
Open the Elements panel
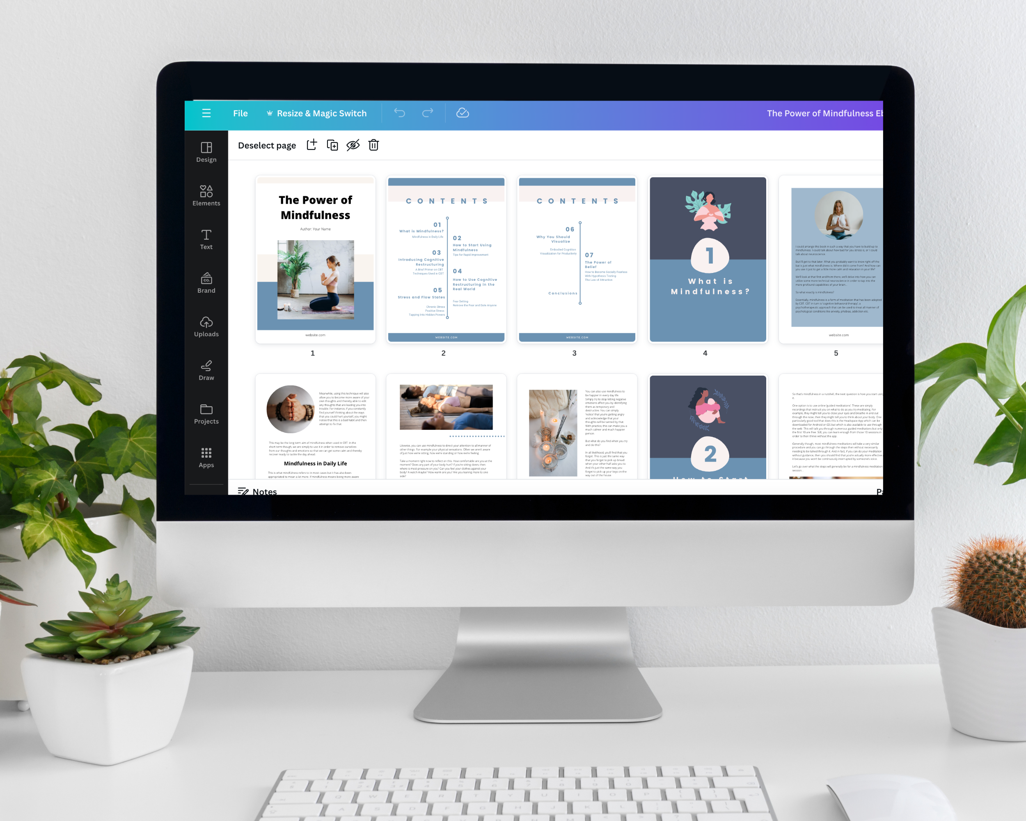(207, 193)
